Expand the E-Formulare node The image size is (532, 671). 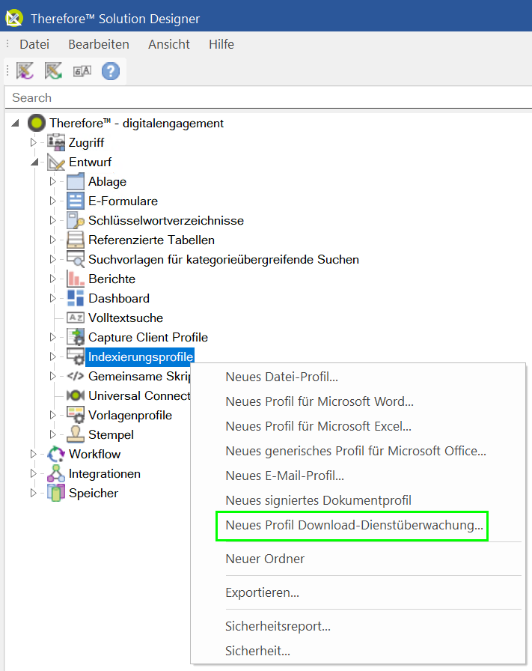point(52,201)
